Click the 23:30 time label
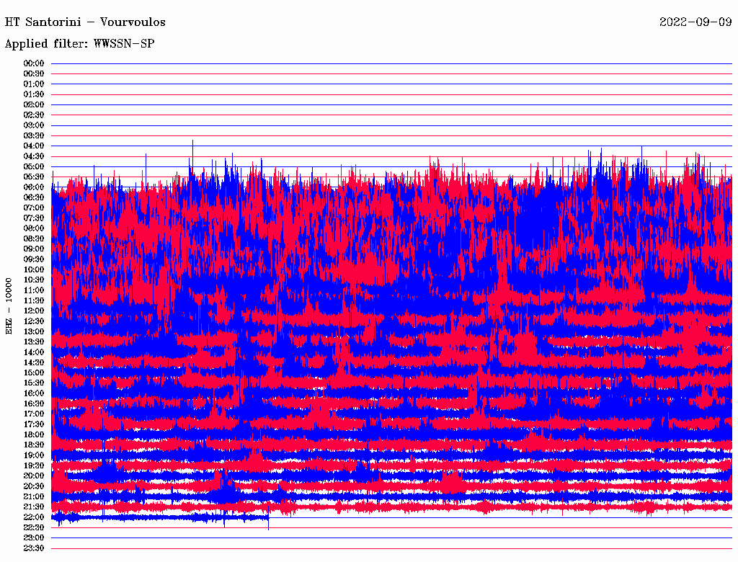738x562 pixels. click(34, 548)
